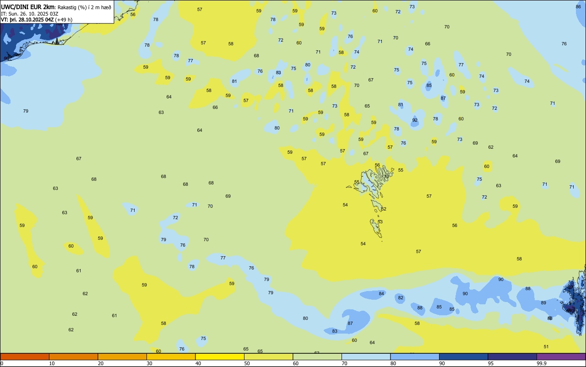The width and height of the screenshot is (586, 367).
Task: Click the value 53 on the southern Faroe island
Action: coord(380,222)
